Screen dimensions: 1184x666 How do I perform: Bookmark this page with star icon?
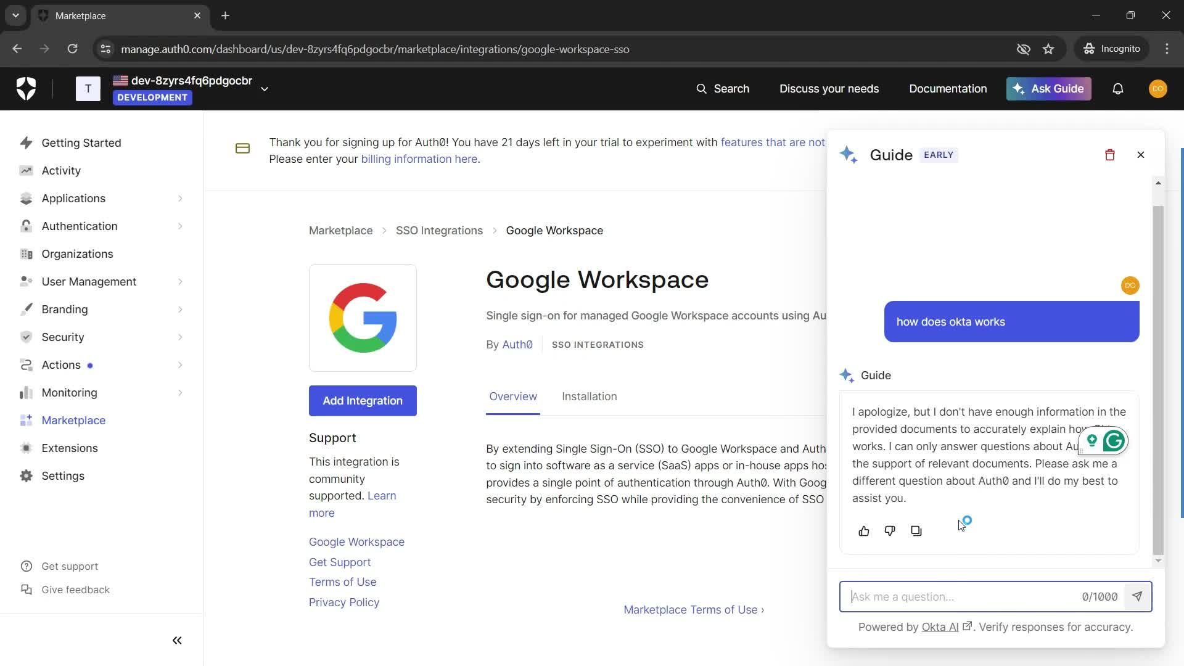(x=1048, y=49)
